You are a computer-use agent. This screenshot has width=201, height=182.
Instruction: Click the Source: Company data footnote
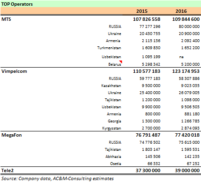click(57, 179)
